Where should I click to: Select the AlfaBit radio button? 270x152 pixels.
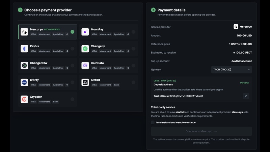(133, 82)
